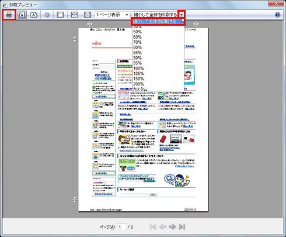Go to the first page button
This screenshot has height=237, width=286.
pos(153,226)
